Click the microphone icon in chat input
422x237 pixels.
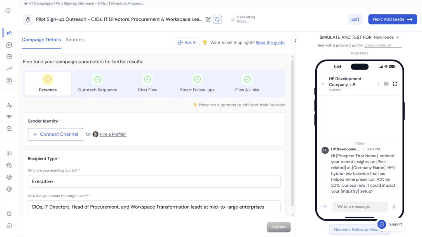(394, 207)
